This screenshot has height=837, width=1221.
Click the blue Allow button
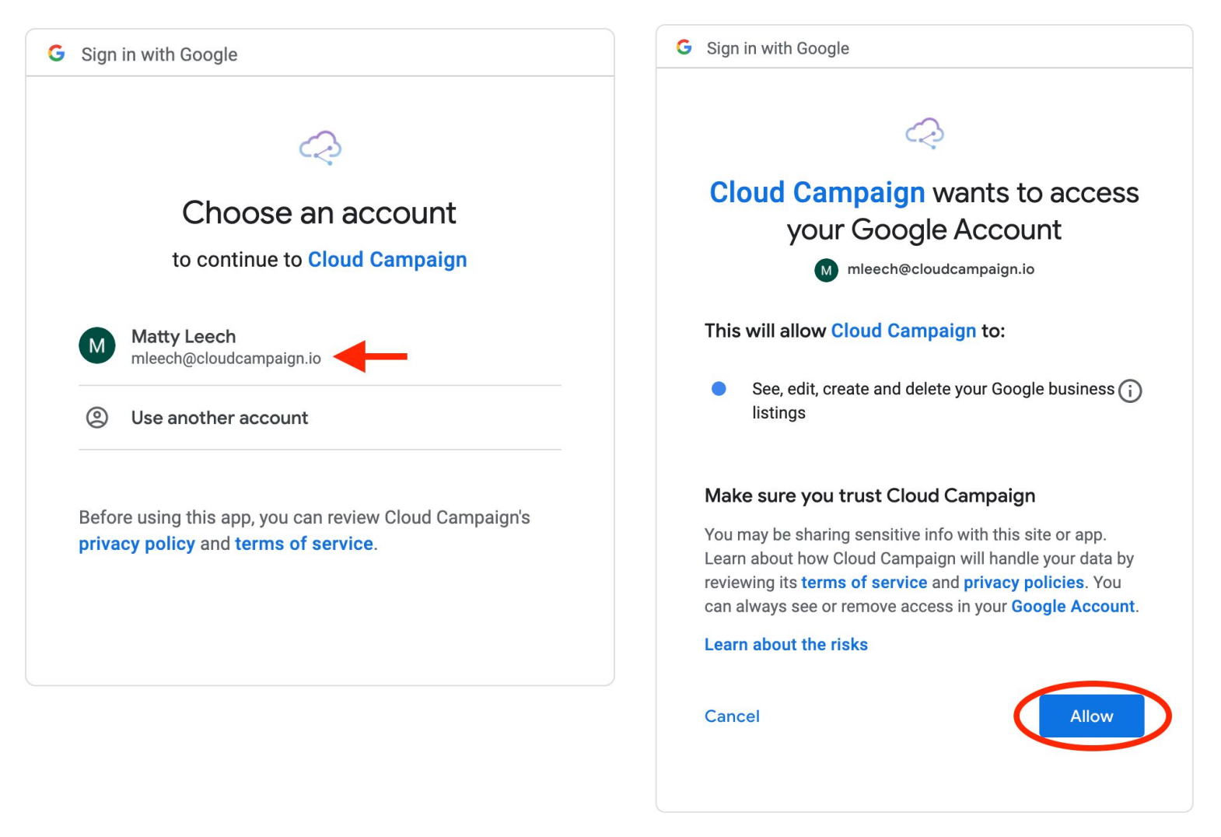[x=1091, y=716]
